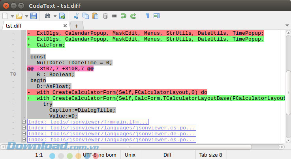Save the file with the floppy icon
The height and width of the screenshot is (159, 291).
click(34, 16)
